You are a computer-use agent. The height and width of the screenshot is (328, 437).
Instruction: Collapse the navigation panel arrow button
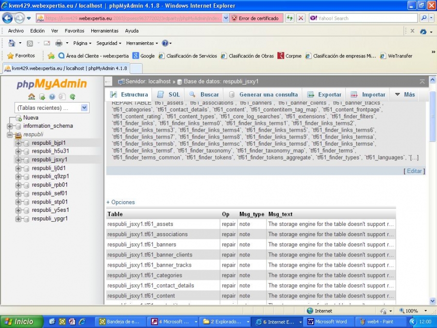(108, 82)
